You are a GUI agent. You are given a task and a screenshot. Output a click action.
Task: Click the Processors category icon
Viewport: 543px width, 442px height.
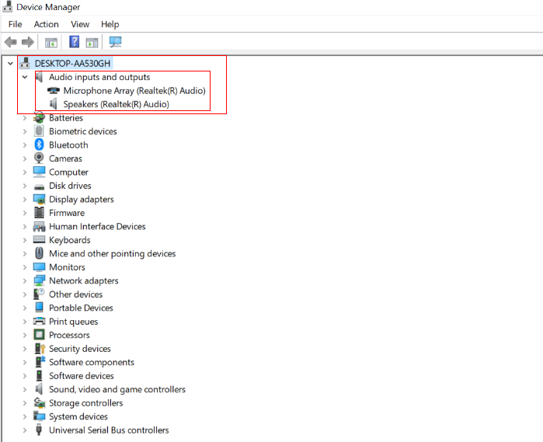[x=39, y=336]
